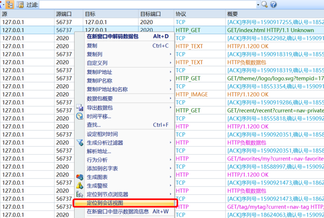The image size is (324, 218).
Task: Open the filter dropdown arrow
Action: [x=258, y=5]
